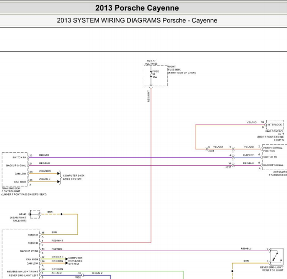Click COMPUTER DATA LINES SYSTEM beside ORG/BLK wire
Screen dimensions: 287x279
74,177
